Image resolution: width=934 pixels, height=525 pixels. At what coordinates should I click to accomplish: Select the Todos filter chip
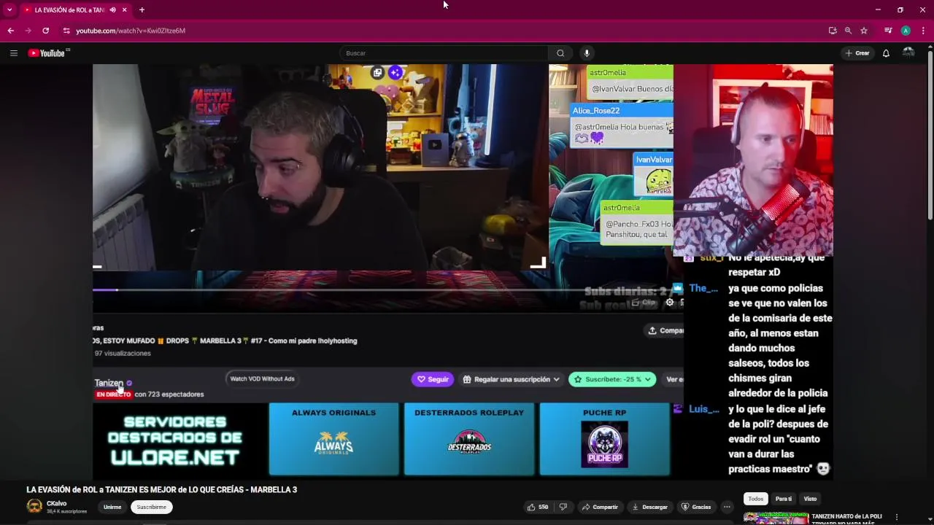point(755,499)
